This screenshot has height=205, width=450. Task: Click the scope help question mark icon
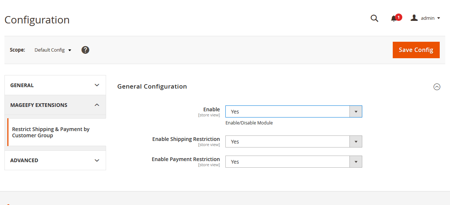point(85,50)
